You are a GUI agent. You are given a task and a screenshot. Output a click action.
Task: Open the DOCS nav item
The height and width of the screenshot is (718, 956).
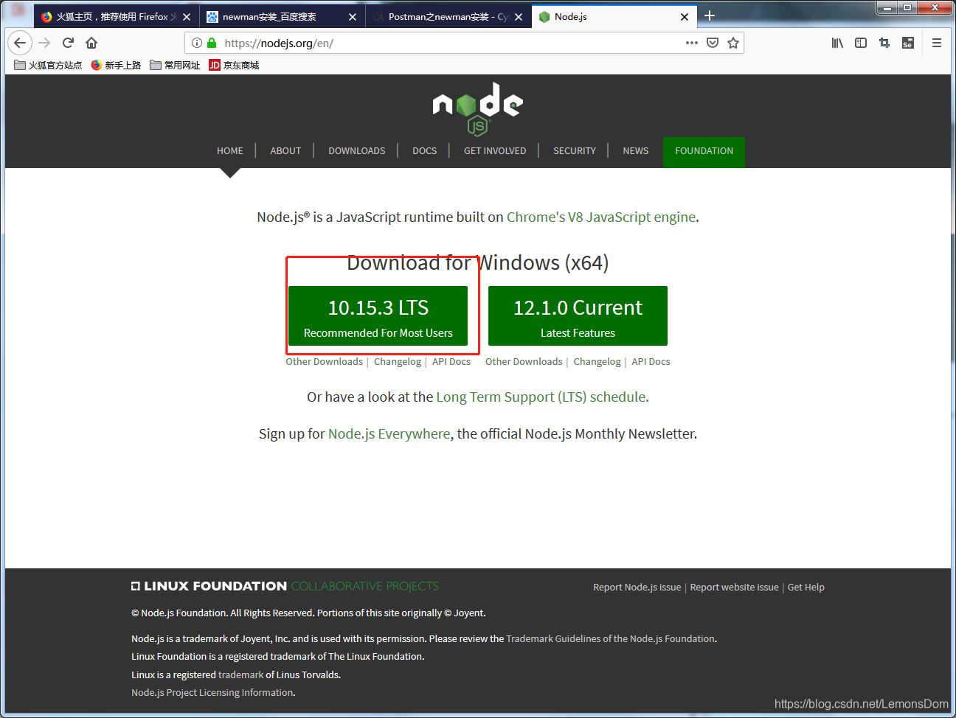point(425,150)
